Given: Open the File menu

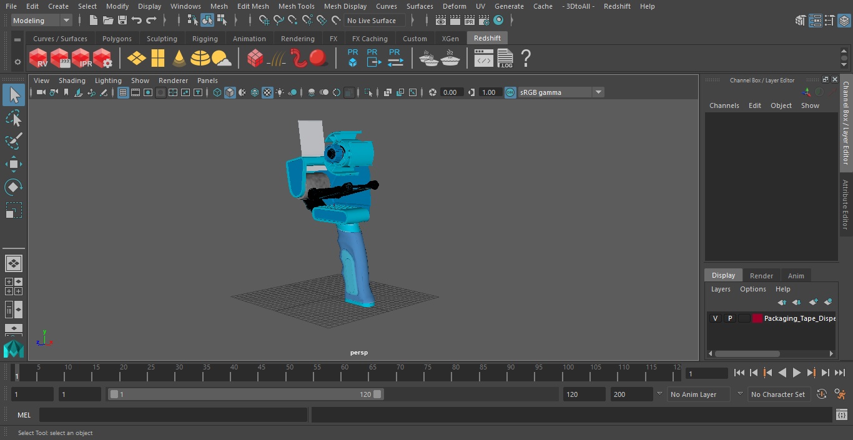Looking at the screenshot, I should [x=11, y=6].
